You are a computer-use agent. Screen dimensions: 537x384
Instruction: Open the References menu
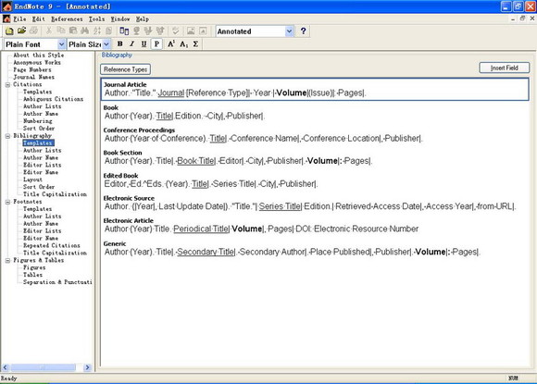click(x=67, y=19)
